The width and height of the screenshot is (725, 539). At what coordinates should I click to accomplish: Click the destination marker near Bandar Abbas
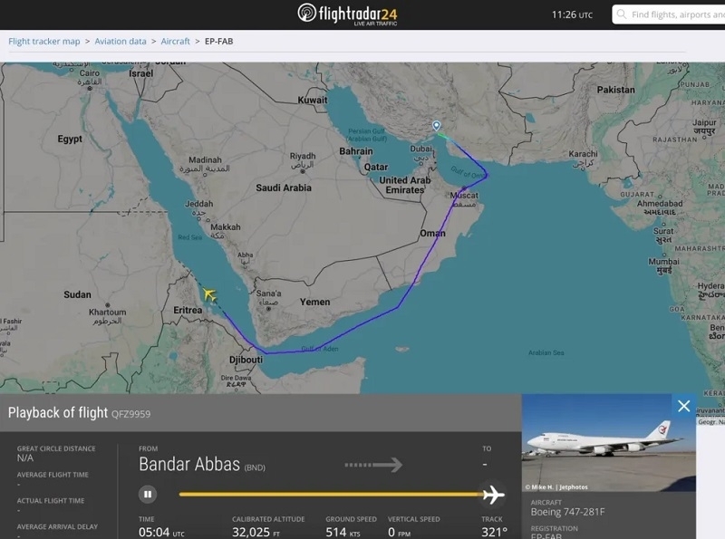435,127
